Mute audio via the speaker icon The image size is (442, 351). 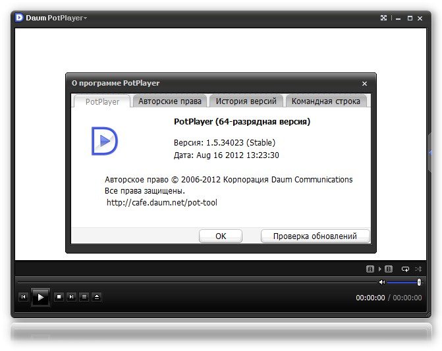click(x=382, y=282)
